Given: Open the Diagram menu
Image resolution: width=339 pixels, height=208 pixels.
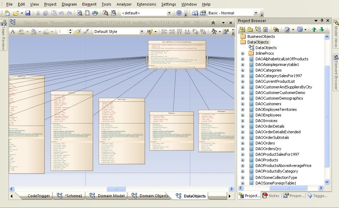Looking at the screenshot, I should [x=69, y=4].
